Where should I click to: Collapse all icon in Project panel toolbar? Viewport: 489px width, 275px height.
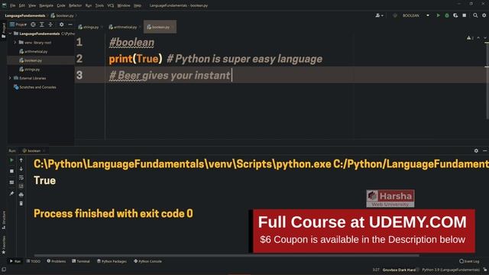point(50,24)
